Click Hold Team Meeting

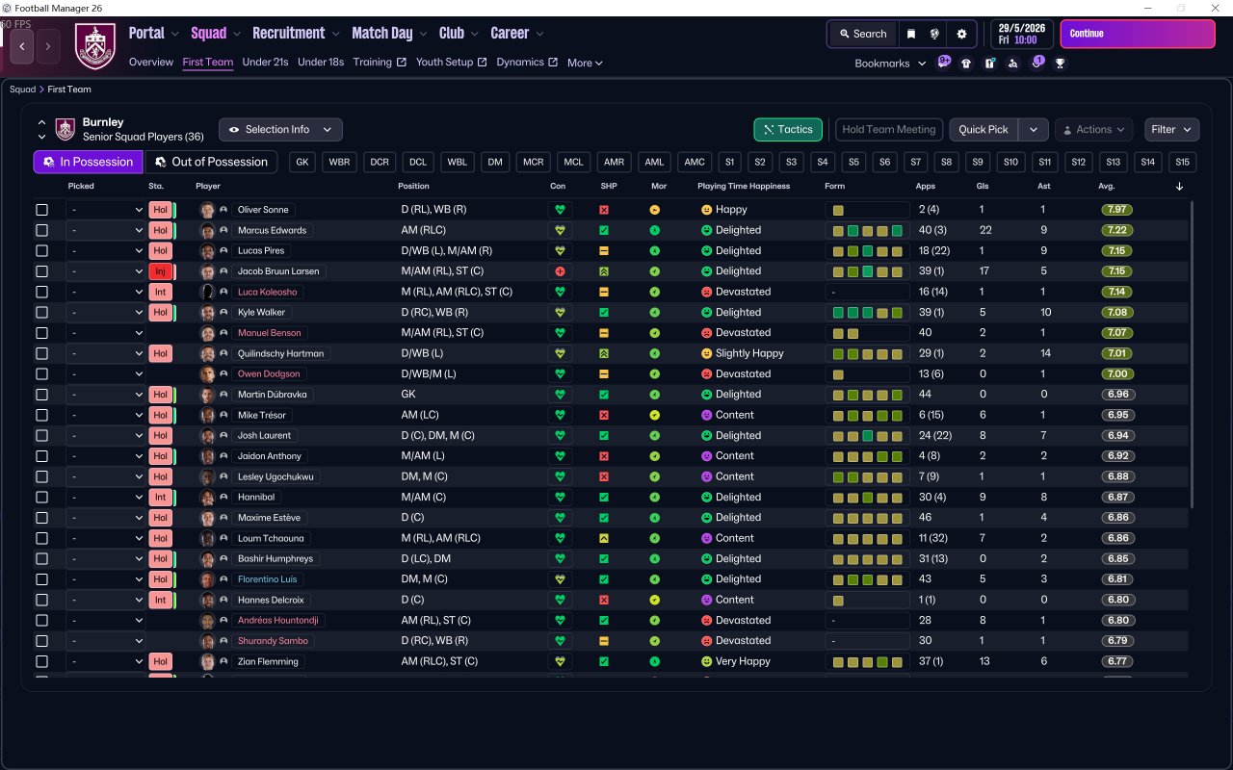[x=889, y=130]
